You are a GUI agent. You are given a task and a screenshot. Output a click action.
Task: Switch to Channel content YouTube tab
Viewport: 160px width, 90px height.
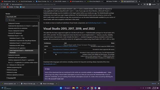pyautogui.click(x=9, y=1)
